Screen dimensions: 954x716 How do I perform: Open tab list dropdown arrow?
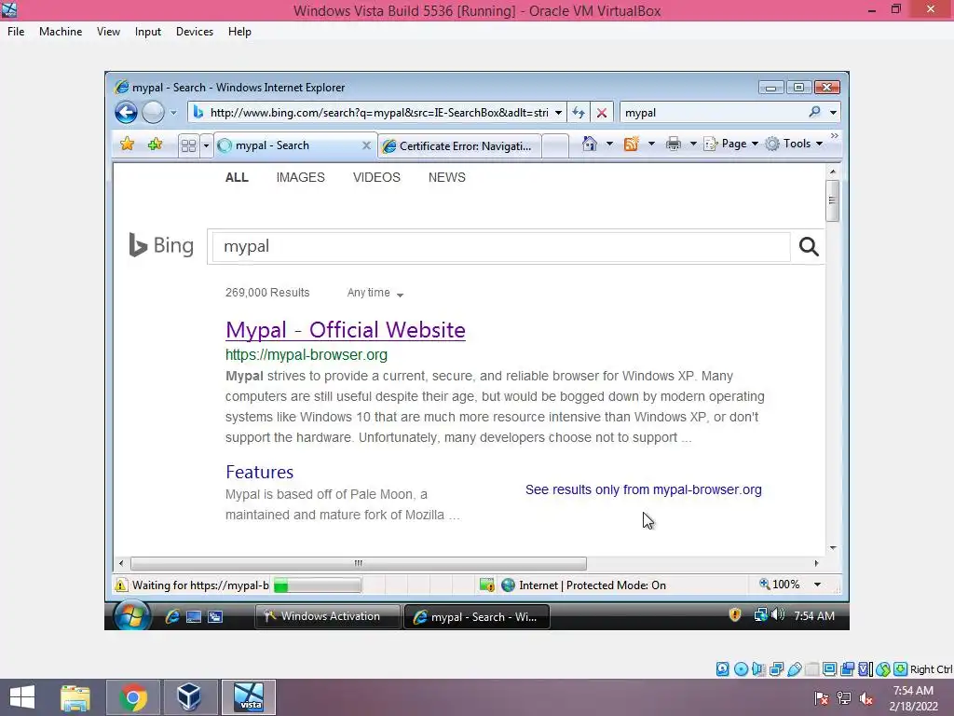tap(206, 145)
